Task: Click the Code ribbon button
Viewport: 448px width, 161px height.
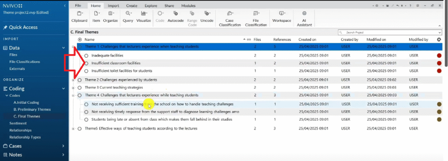Action: click(x=160, y=17)
